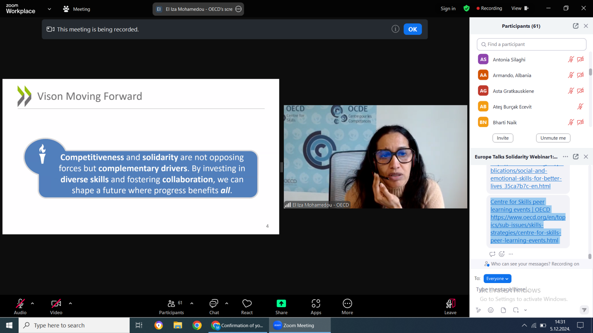Open Task View on taskbar
The image size is (593, 333).
139,325
